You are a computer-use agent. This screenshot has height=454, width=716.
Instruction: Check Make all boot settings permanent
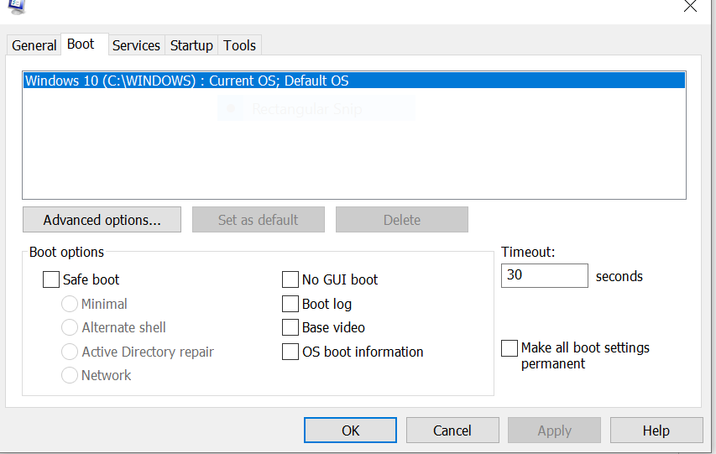point(510,348)
